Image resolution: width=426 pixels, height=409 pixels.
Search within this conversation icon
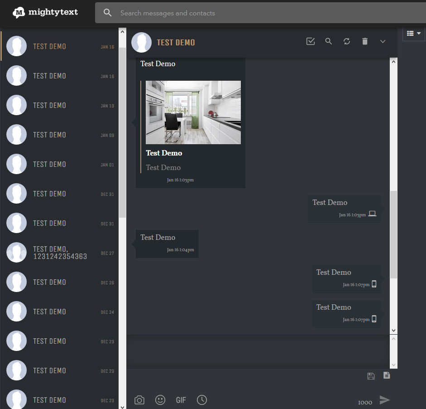329,41
